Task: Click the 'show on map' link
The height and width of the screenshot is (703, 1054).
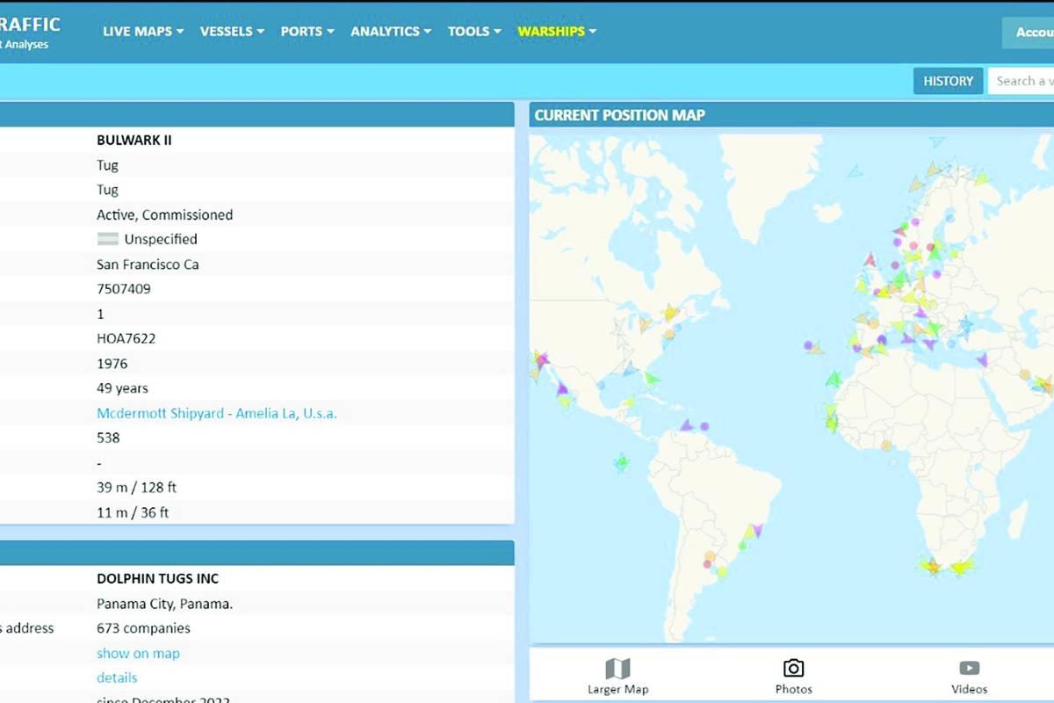Action: tap(138, 653)
